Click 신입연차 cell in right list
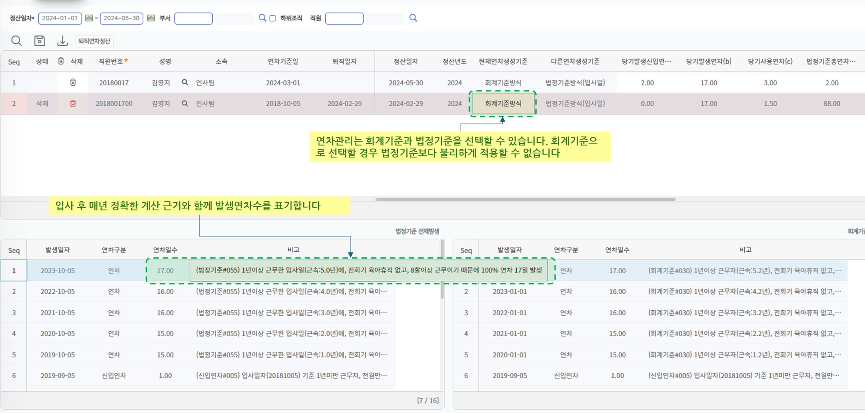Screen dimensions: 865x413 pos(566,376)
